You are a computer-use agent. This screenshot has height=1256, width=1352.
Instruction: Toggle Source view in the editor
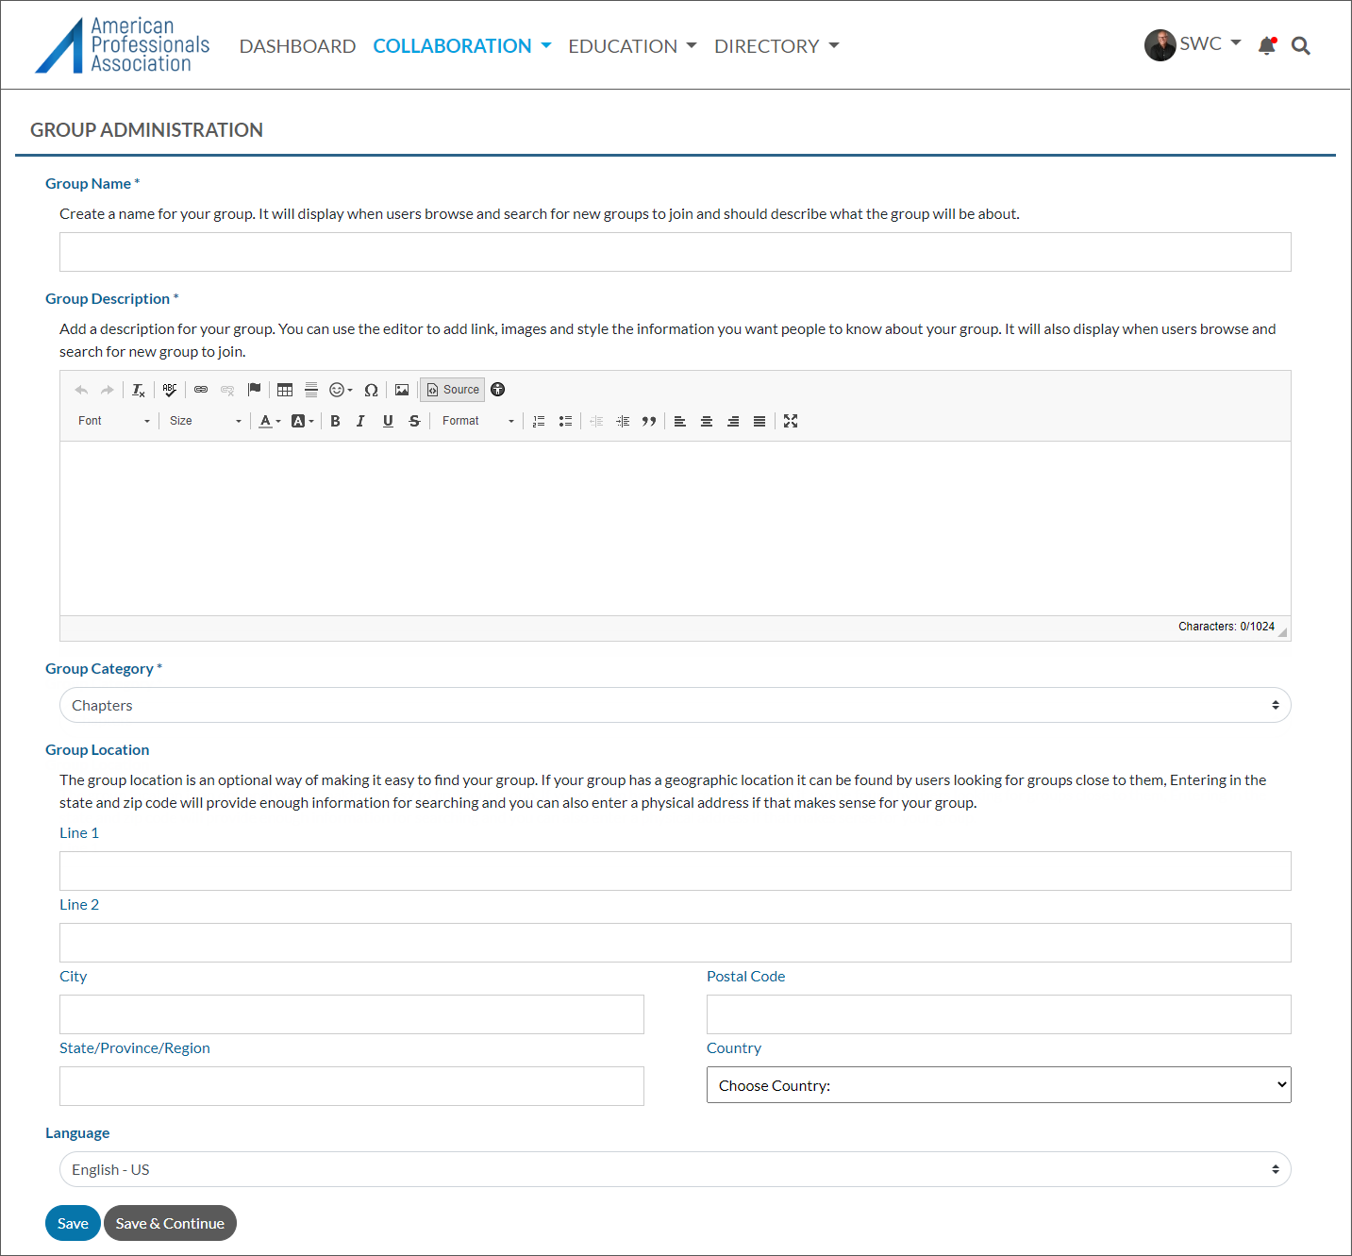click(x=453, y=390)
